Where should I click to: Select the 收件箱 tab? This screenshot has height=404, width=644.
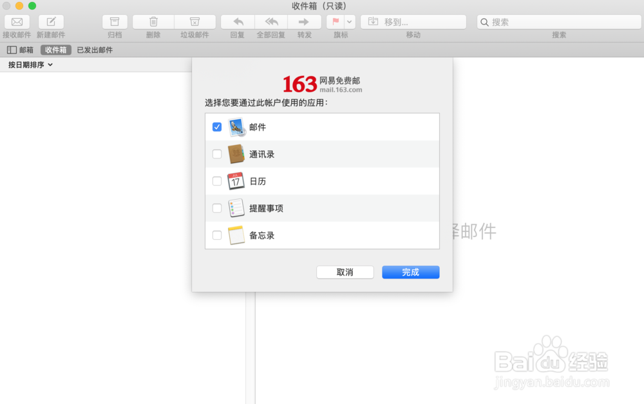[x=56, y=50]
